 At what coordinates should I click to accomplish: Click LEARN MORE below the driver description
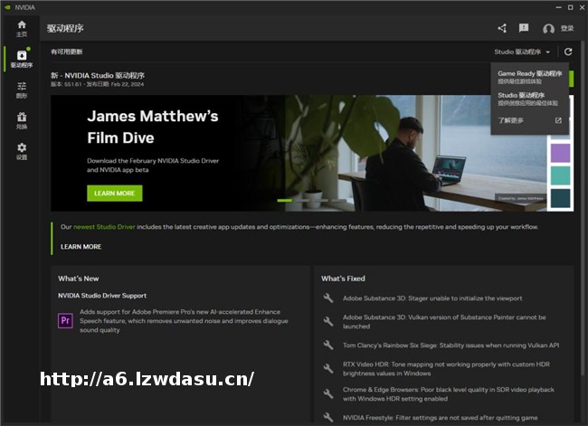(x=81, y=246)
